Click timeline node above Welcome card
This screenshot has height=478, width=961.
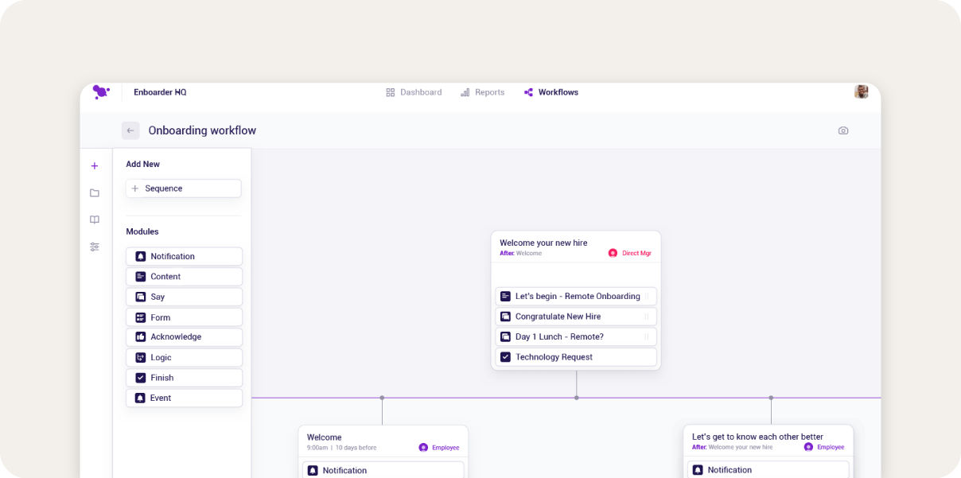pos(382,398)
